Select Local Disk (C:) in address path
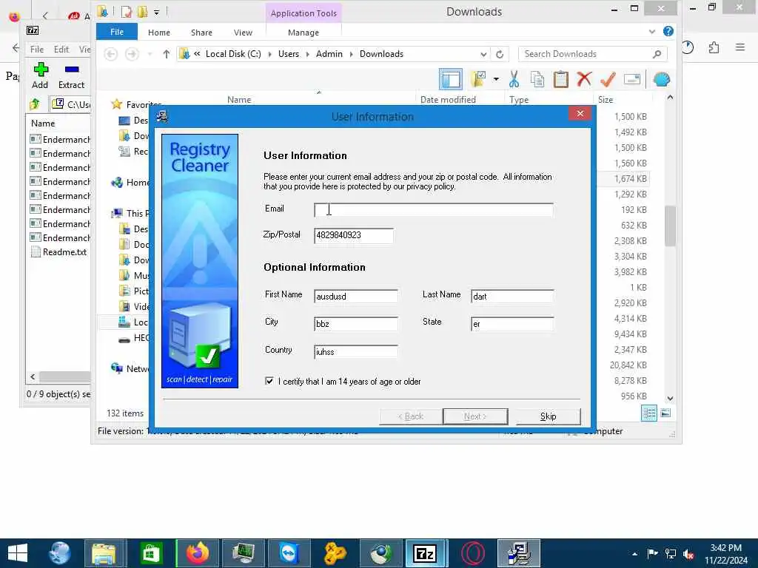 (x=233, y=54)
